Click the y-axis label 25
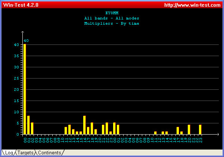The image size is (224, 157). click(16, 78)
